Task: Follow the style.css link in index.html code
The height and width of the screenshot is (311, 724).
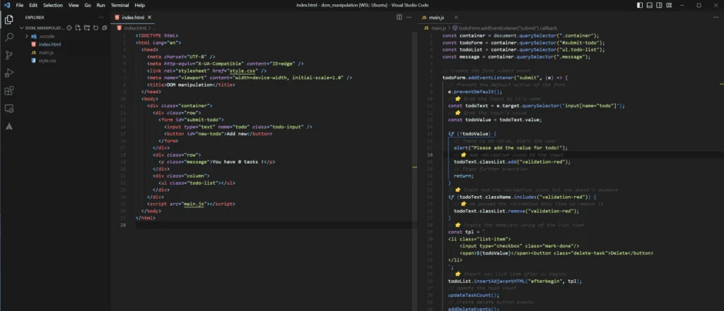Action: 243,71
